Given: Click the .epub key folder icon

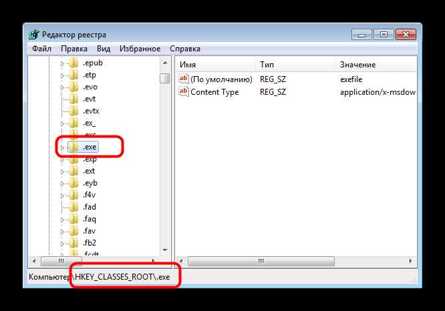Looking at the screenshot, I should point(73,63).
